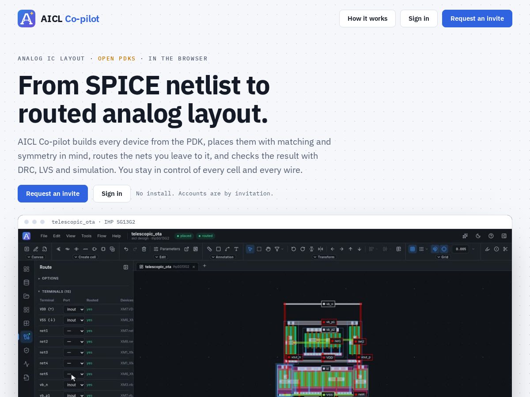Click the pencil edit canvas icon

point(36,249)
